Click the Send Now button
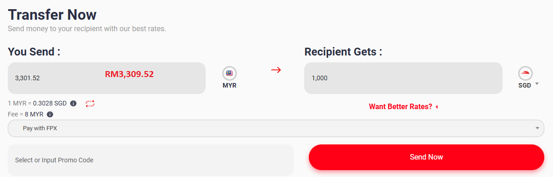The image size is (553, 177). [427, 157]
